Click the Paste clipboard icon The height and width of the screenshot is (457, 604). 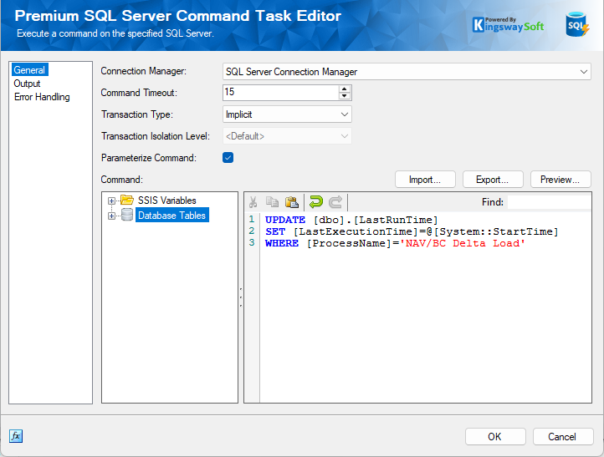(292, 202)
